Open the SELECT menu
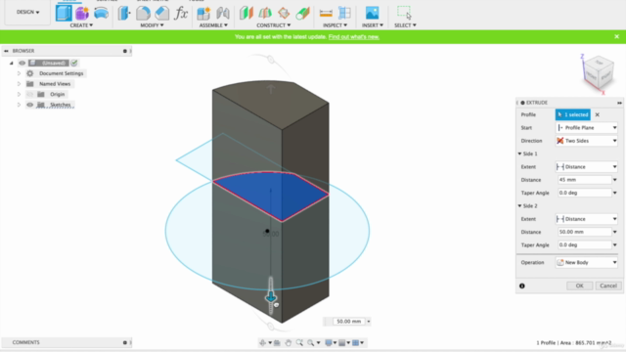 [405, 25]
